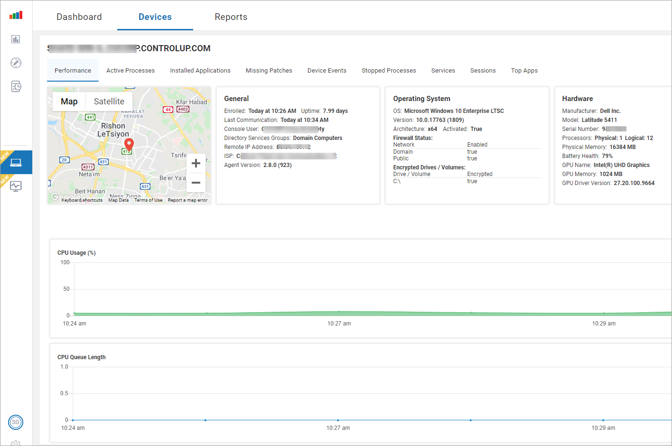
Task: Open the Active Processes tab
Action: tap(131, 70)
